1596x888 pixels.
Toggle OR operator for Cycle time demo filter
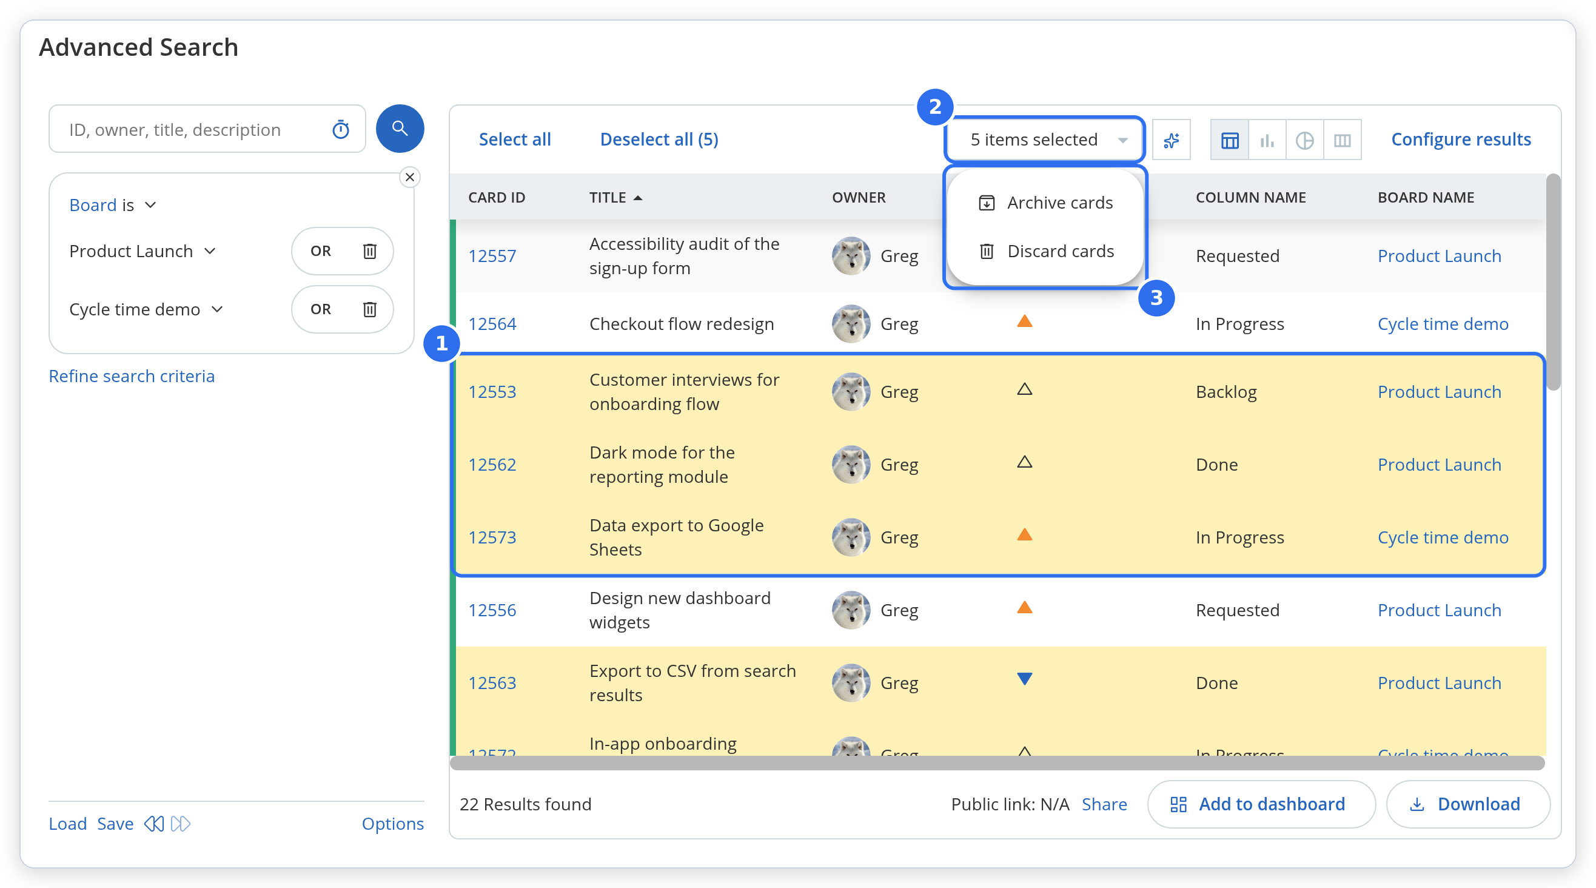click(x=320, y=309)
